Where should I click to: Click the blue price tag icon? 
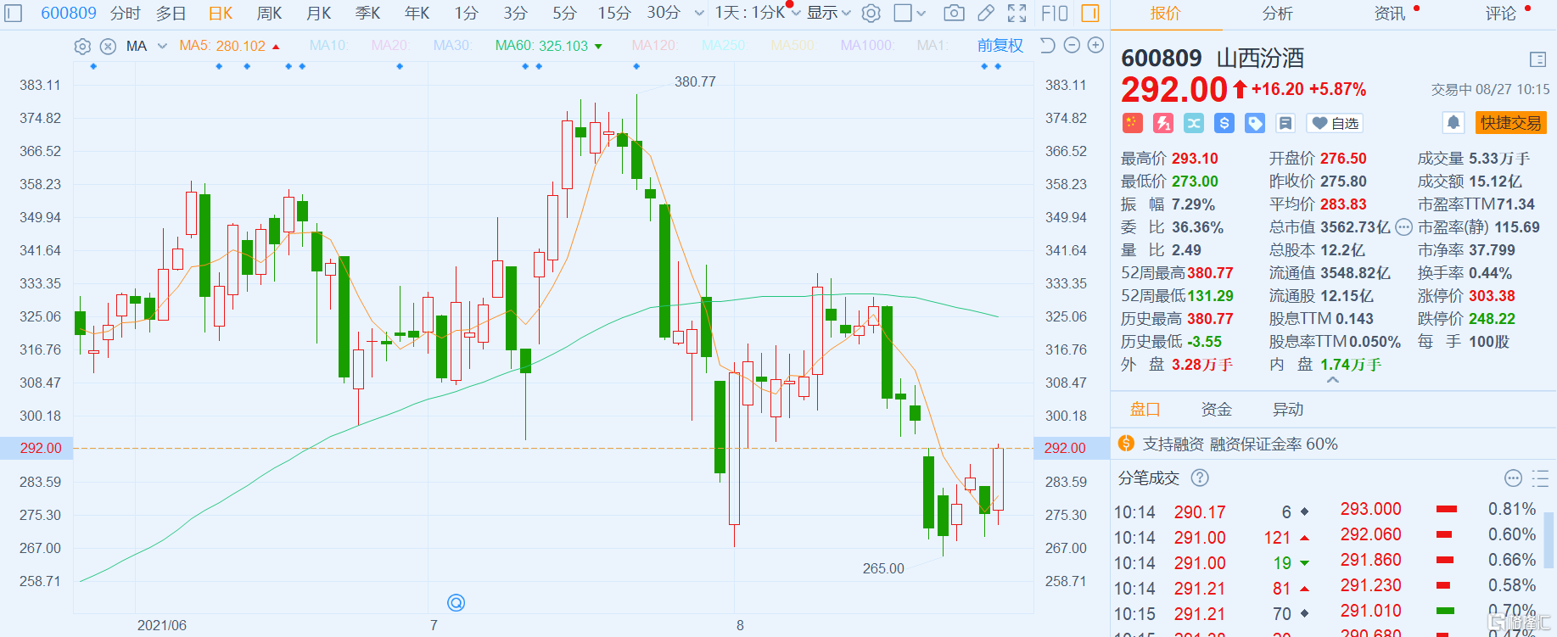click(x=1254, y=123)
